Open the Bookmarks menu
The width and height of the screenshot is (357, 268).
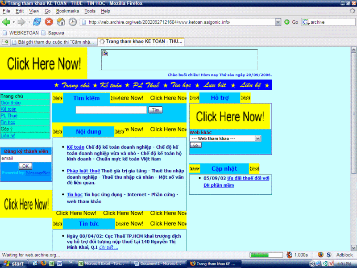(x=67, y=11)
